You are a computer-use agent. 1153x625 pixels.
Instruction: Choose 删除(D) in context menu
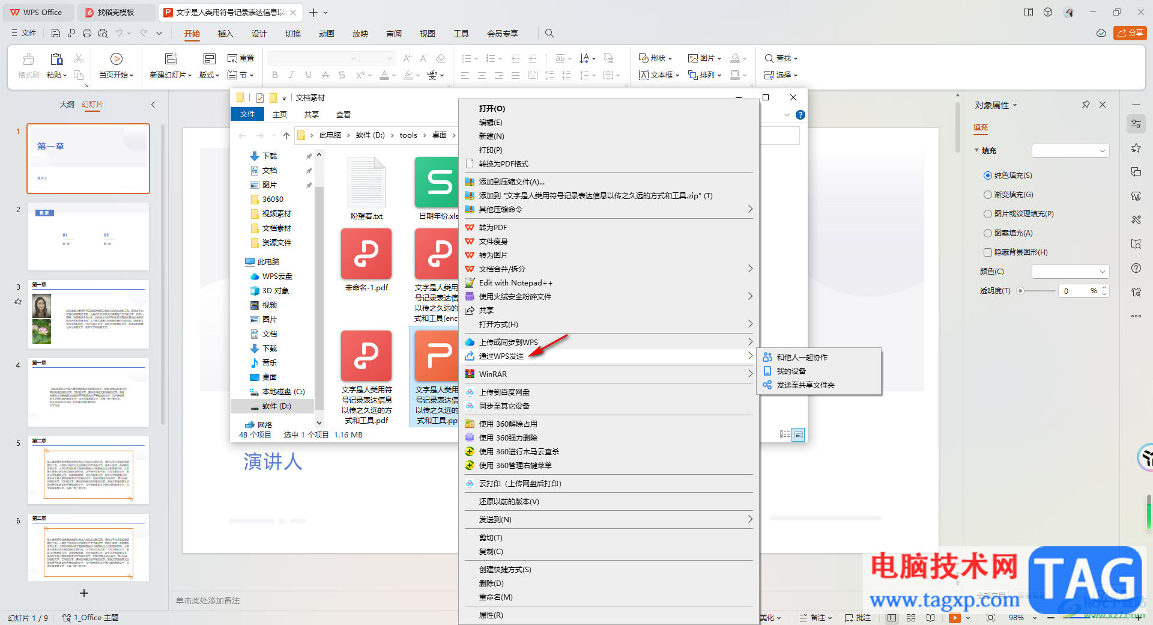(606, 584)
